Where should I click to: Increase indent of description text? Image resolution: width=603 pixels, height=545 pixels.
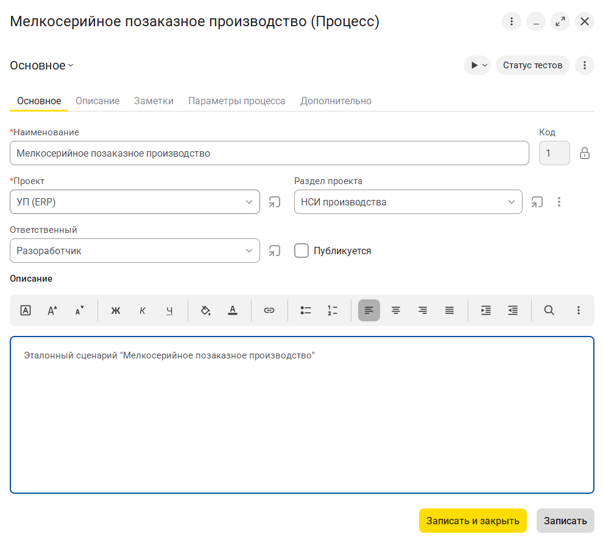pyautogui.click(x=486, y=310)
